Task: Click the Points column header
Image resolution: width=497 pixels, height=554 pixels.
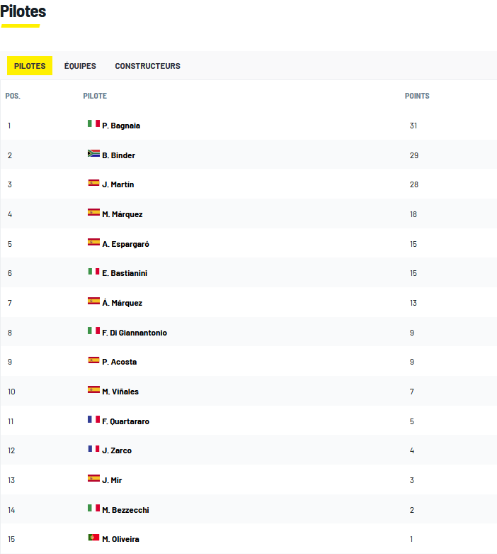Action: [x=417, y=96]
